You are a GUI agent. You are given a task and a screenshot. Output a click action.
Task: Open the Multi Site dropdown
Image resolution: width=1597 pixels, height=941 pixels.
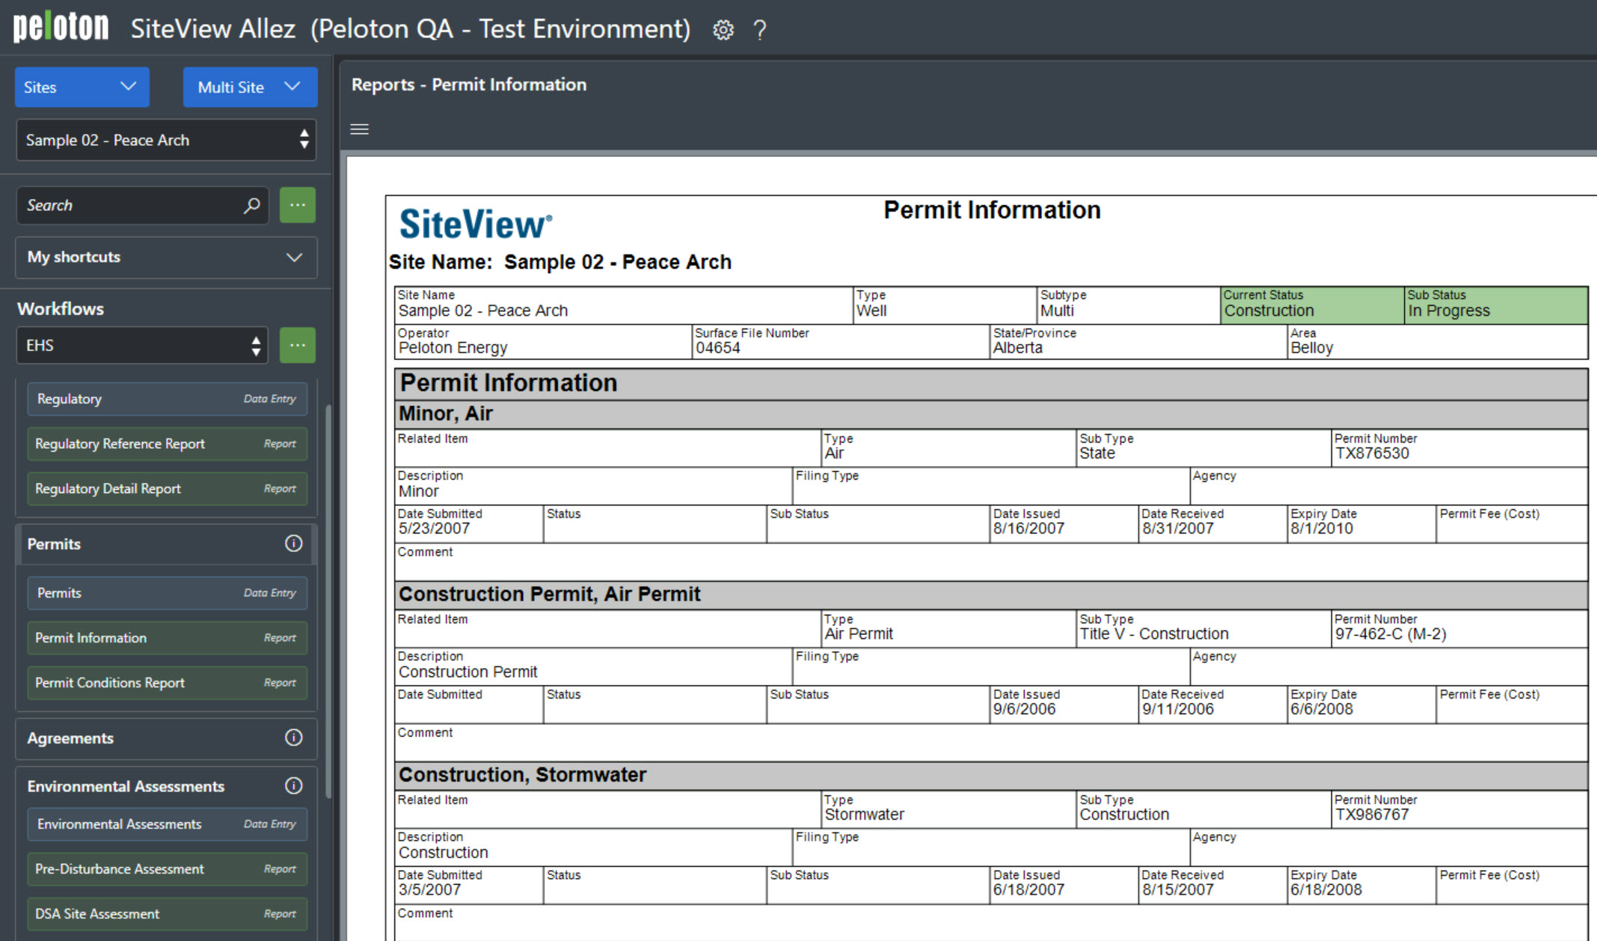coord(250,87)
